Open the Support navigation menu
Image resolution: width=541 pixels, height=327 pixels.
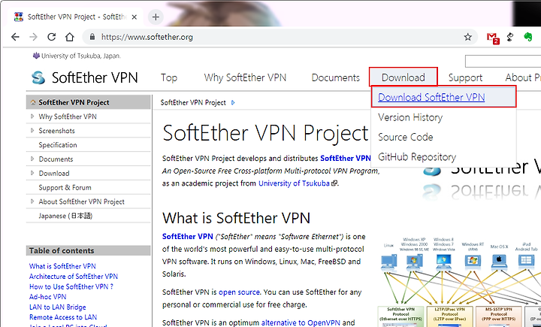click(465, 78)
